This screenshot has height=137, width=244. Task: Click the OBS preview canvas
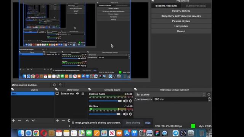point(80,40)
